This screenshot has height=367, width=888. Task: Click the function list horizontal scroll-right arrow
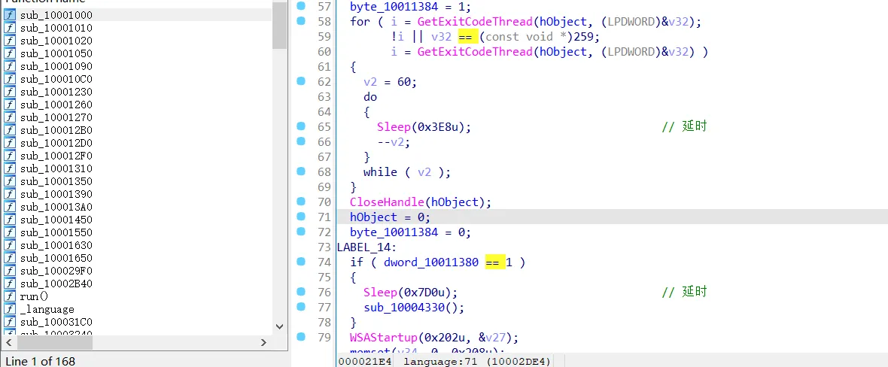pyautogui.click(x=263, y=342)
